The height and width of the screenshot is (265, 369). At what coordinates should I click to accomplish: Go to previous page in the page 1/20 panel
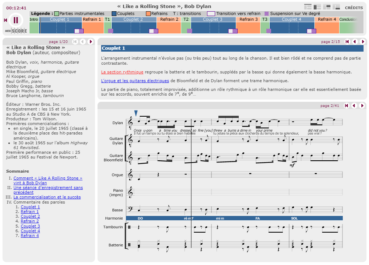83,41
